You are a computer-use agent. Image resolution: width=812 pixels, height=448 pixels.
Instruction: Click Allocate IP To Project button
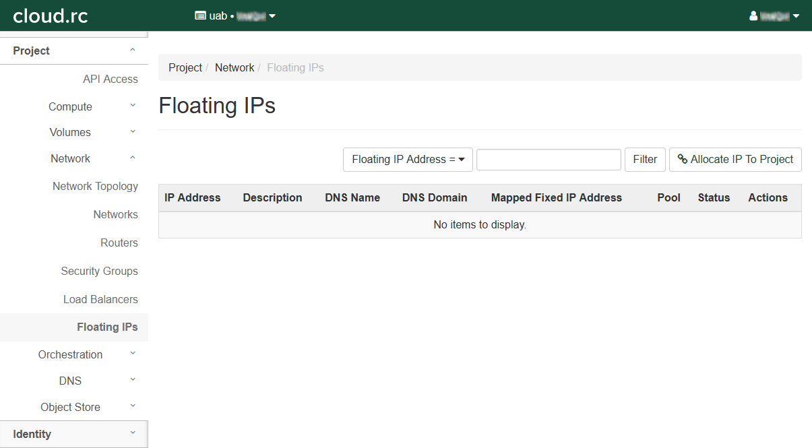click(x=735, y=160)
